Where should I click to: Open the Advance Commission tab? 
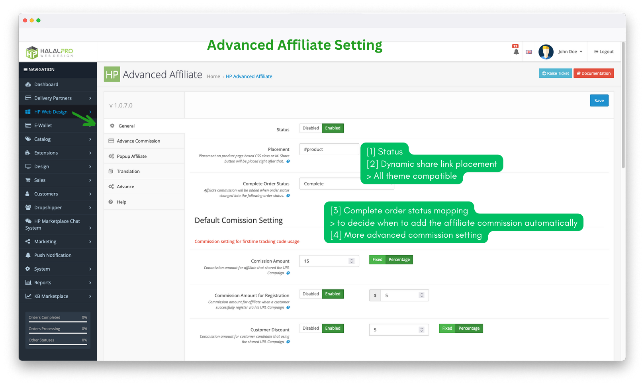138,141
